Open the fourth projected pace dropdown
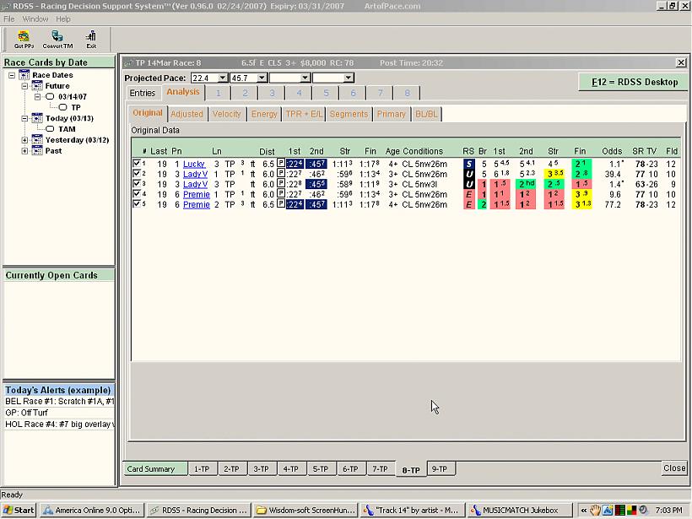This screenshot has height=519, width=692. click(349, 78)
